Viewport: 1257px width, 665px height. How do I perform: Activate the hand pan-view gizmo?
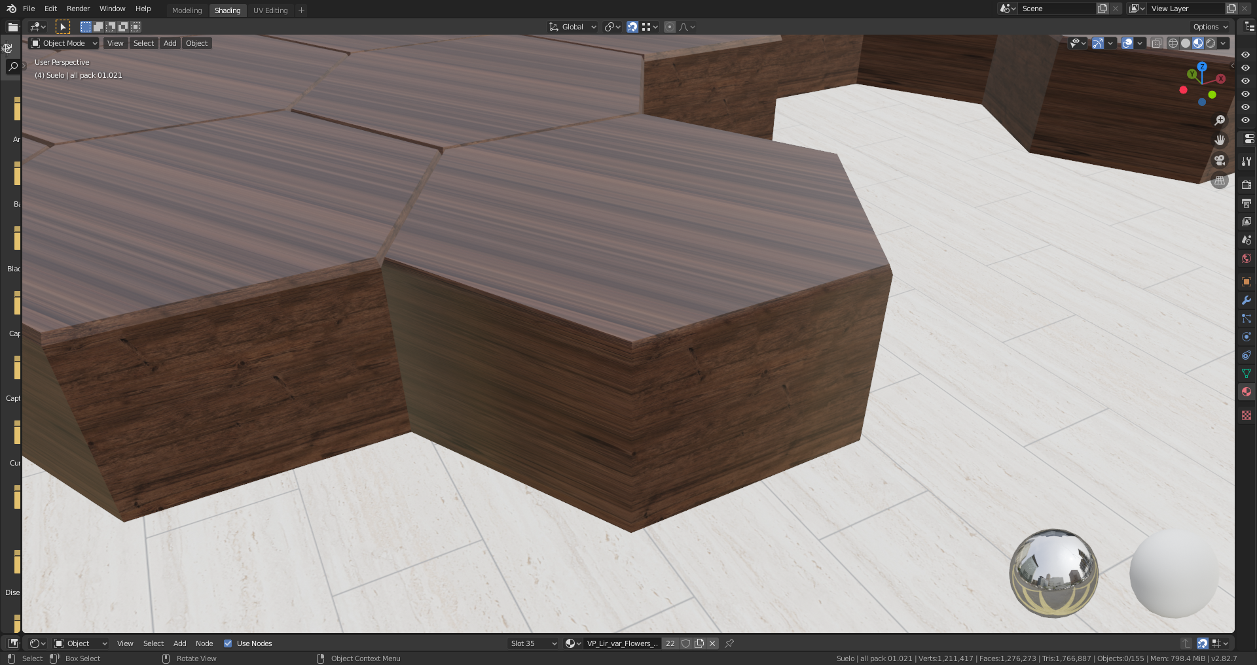tap(1220, 140)
